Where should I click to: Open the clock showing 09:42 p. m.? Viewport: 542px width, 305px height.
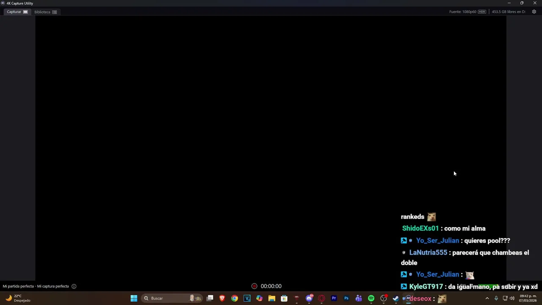[x=528, y=298]
